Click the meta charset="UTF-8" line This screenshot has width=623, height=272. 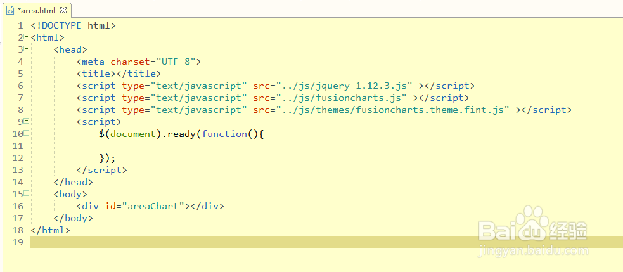click(x=139, y=62)
